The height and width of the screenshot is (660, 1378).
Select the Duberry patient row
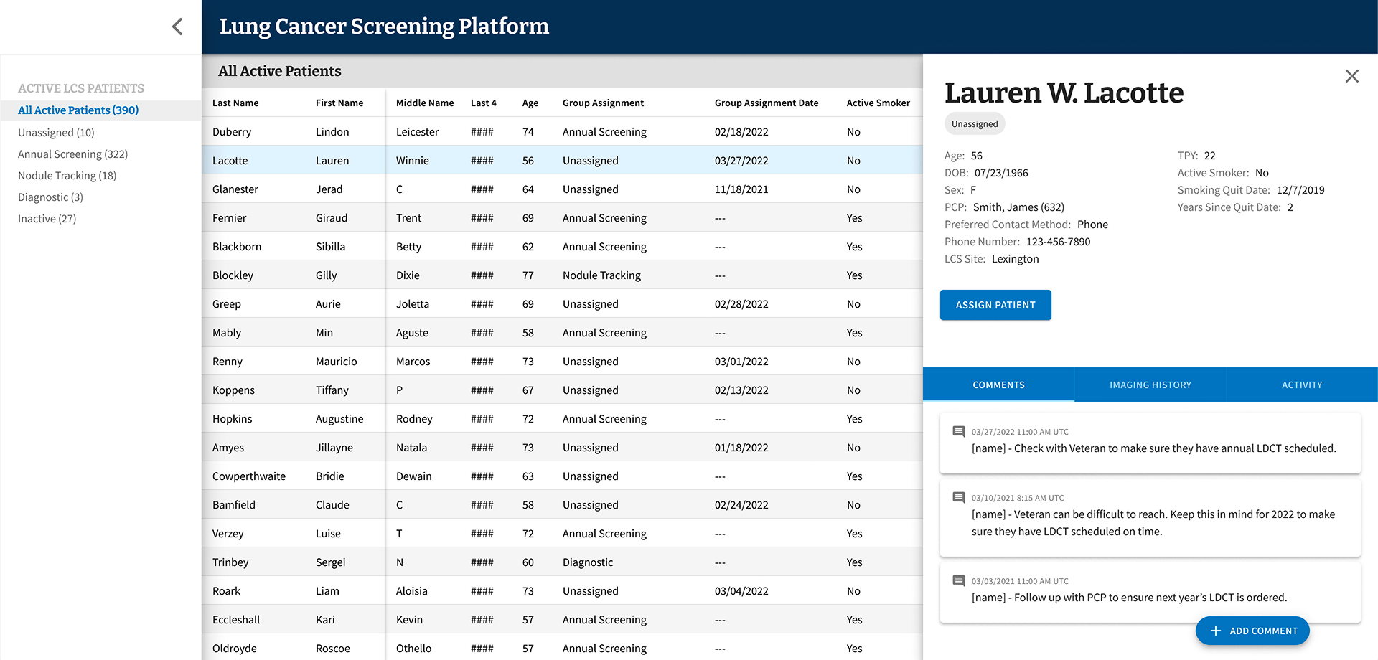click(562, 131)
